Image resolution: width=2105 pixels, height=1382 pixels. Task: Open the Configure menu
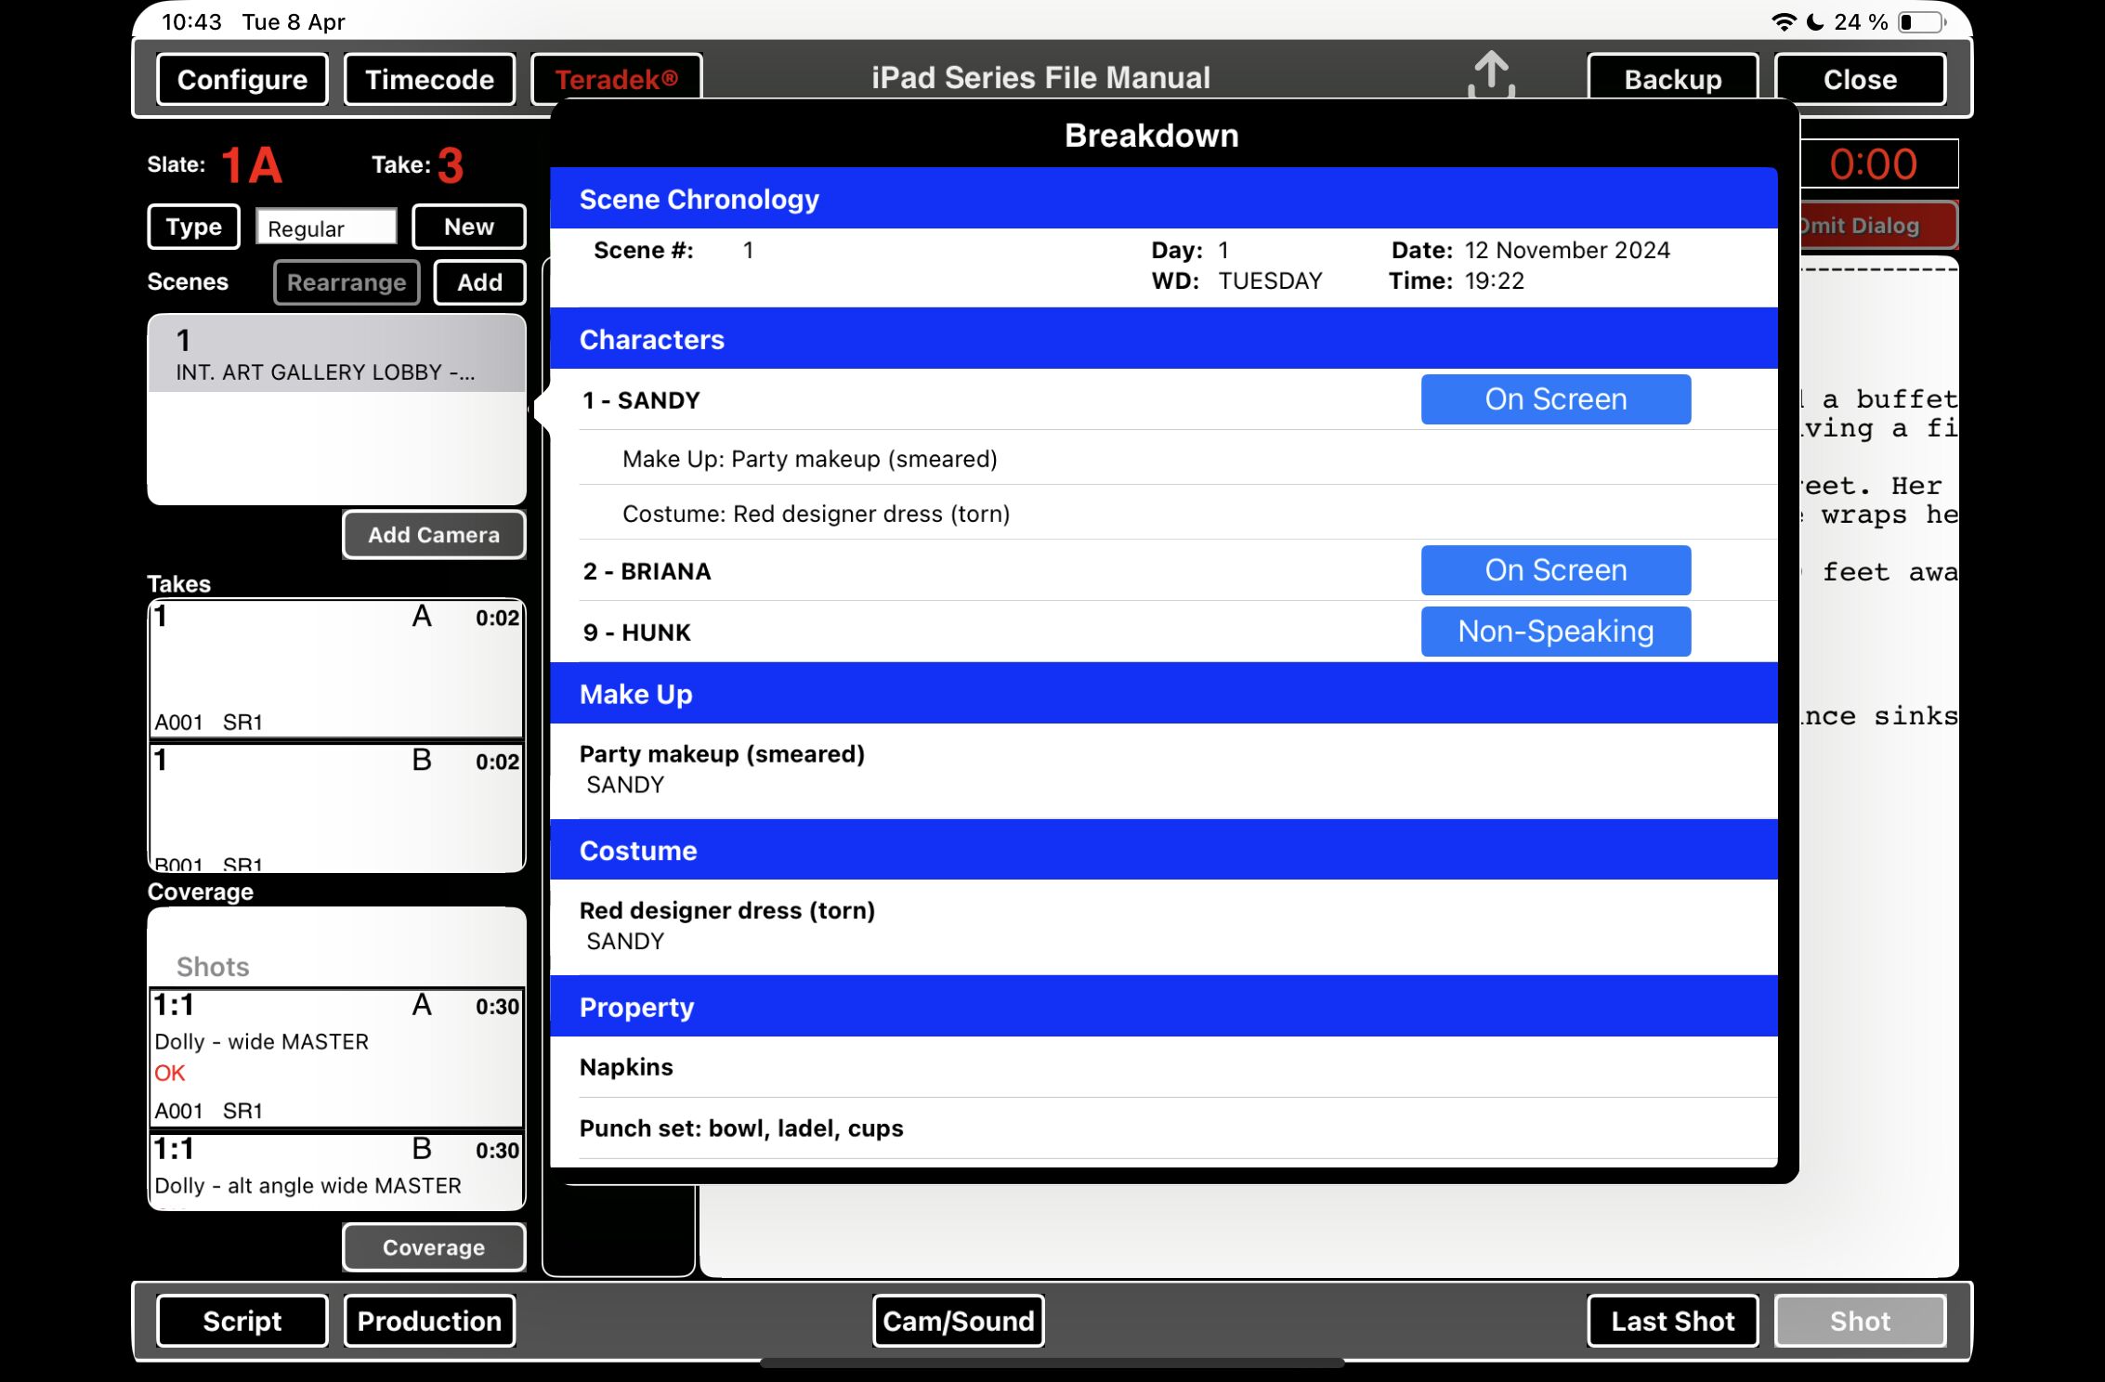[x=242, y=80]
